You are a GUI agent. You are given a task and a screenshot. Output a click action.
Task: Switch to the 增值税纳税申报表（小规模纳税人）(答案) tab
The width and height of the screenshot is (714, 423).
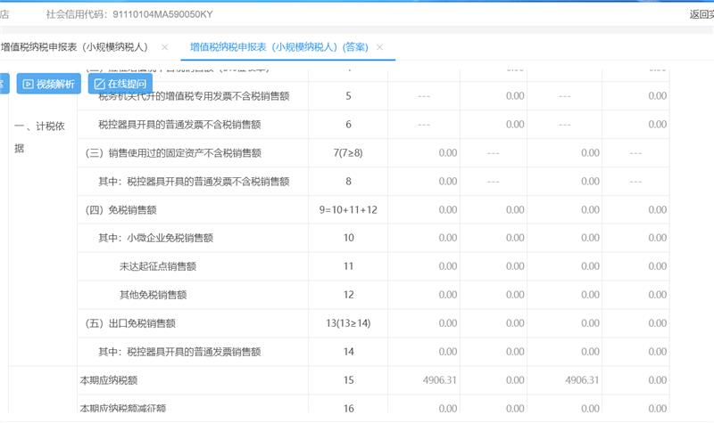coord(278,47)
